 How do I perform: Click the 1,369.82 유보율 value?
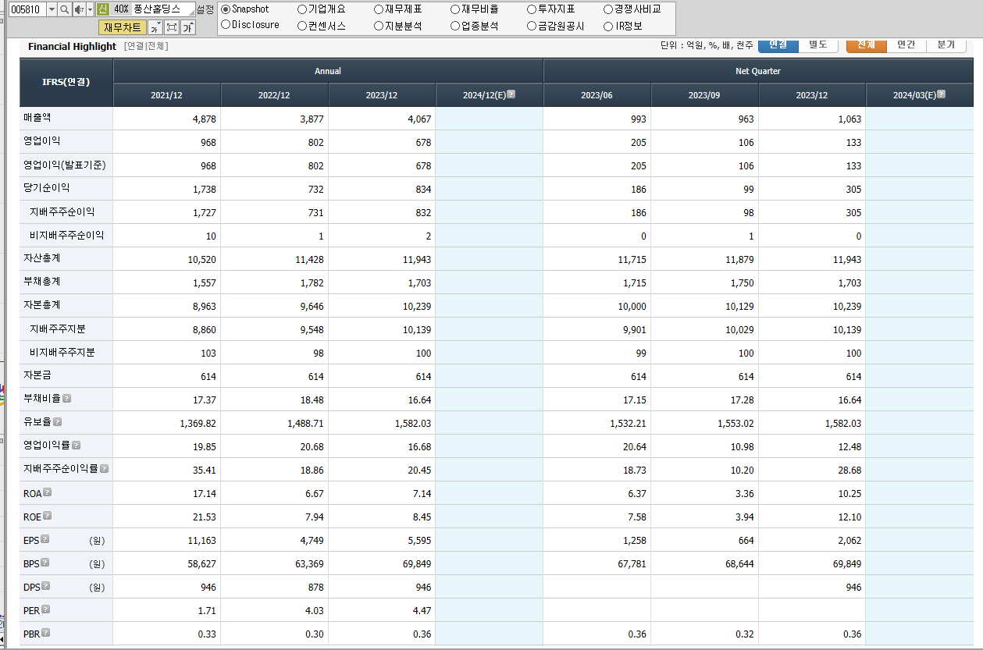coord(198,424)
